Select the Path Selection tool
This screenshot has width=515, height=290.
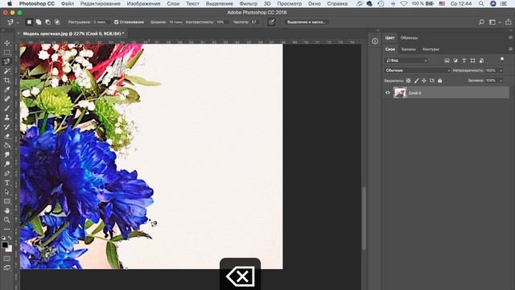[7, 192]
